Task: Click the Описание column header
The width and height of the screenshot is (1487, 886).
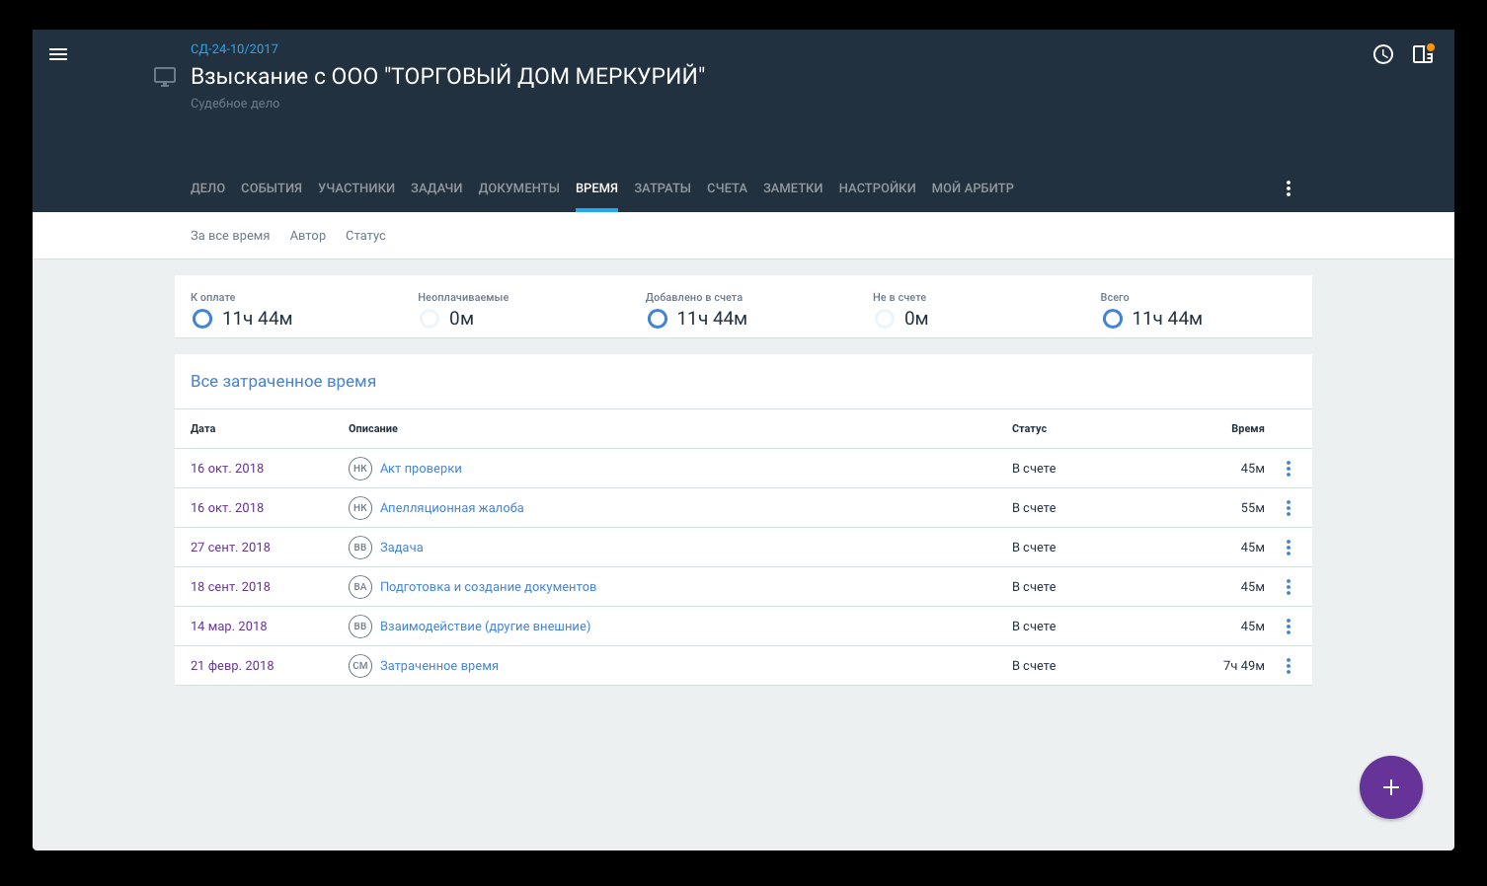Action: pyautogui.click(x=373, y=429)
